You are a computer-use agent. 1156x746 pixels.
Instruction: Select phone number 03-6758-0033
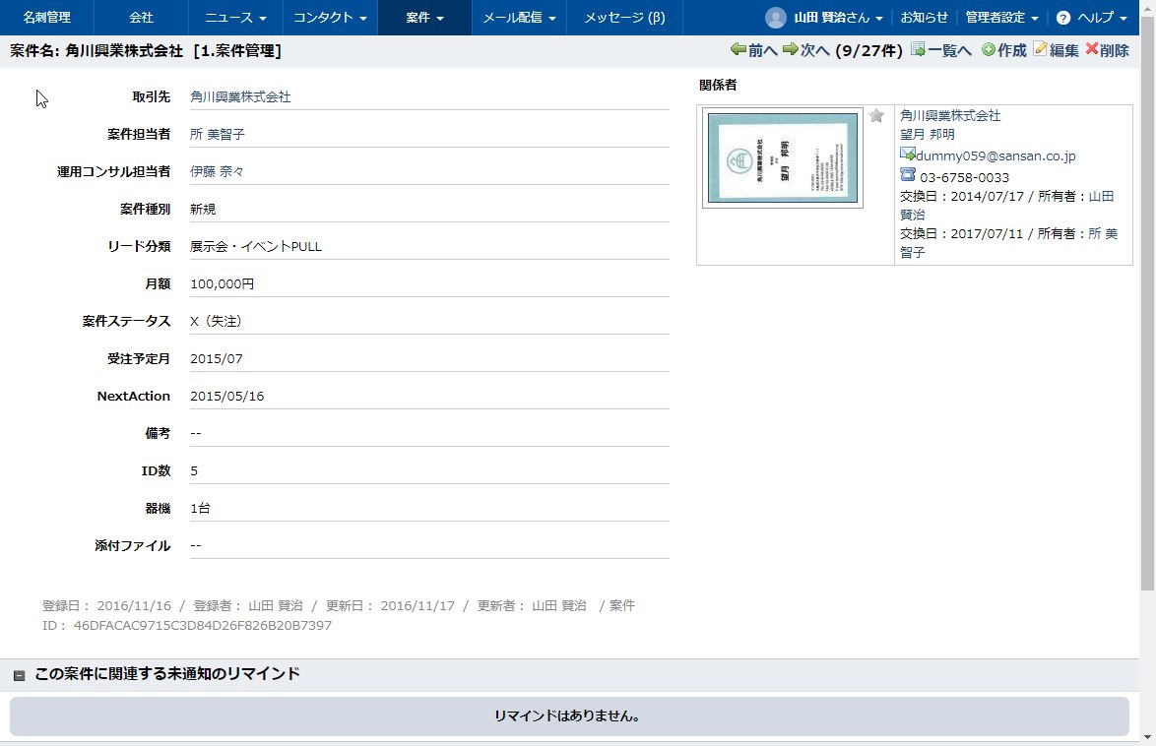(964, 178)
